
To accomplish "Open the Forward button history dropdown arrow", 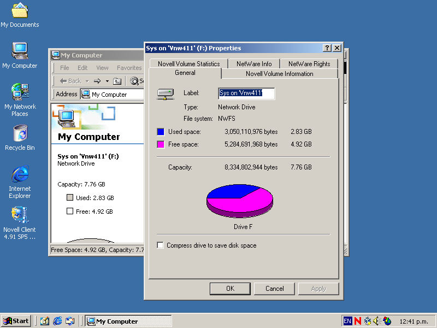I will pos(107,81).
